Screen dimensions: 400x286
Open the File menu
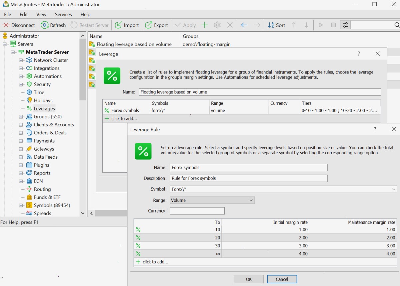(x=7, y=15)
